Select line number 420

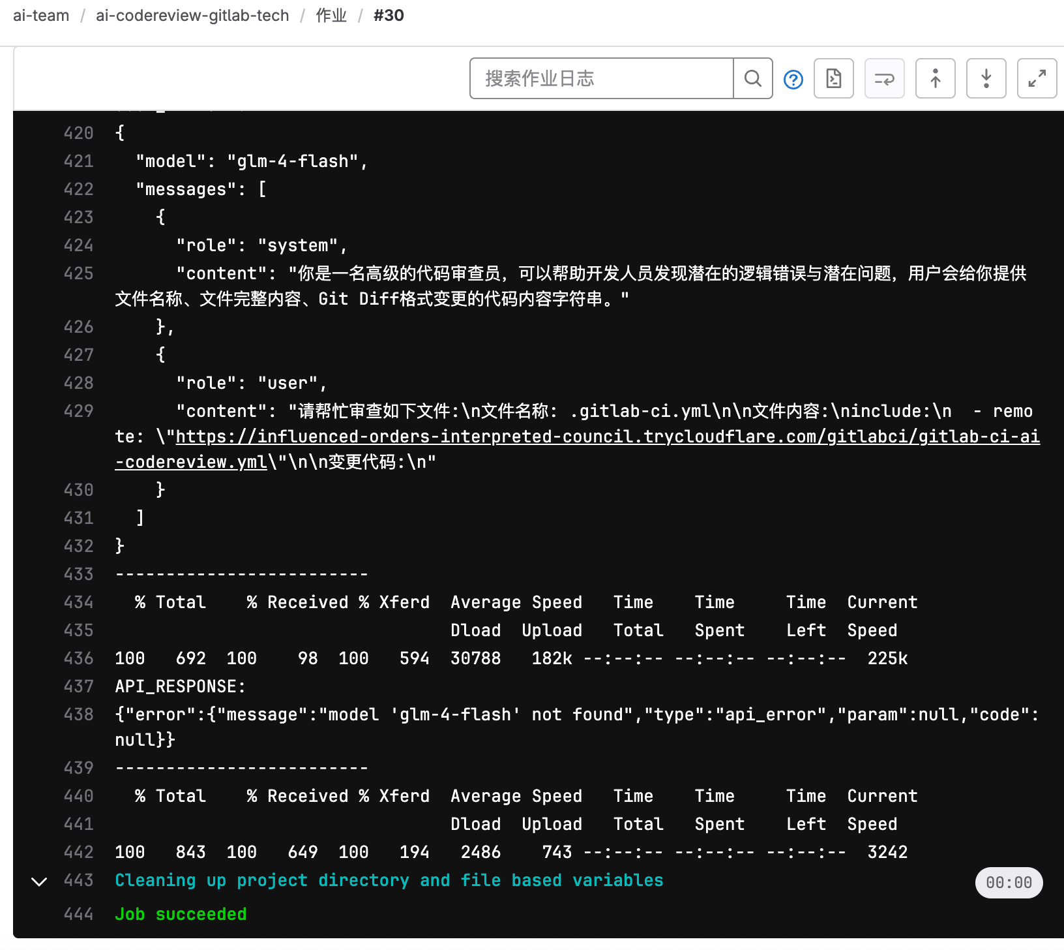click(x=79, y=133)
